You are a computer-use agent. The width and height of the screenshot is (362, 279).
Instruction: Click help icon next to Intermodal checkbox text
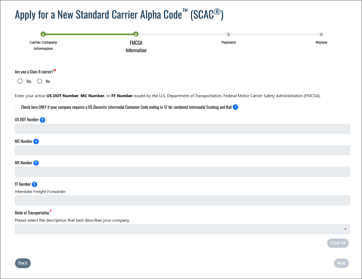click(235, 107)
